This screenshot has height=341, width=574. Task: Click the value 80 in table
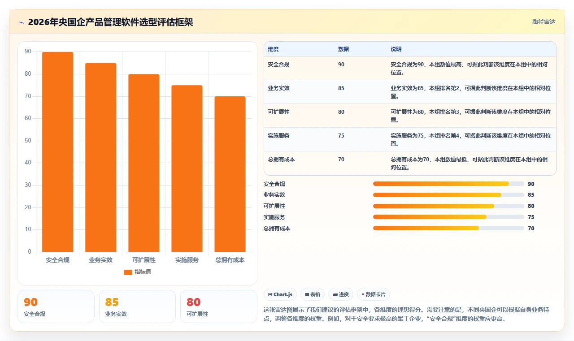point(341,112)
